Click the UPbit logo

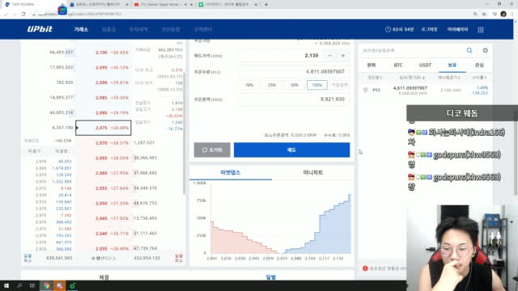pyautogui.click(x=40, y=29)
